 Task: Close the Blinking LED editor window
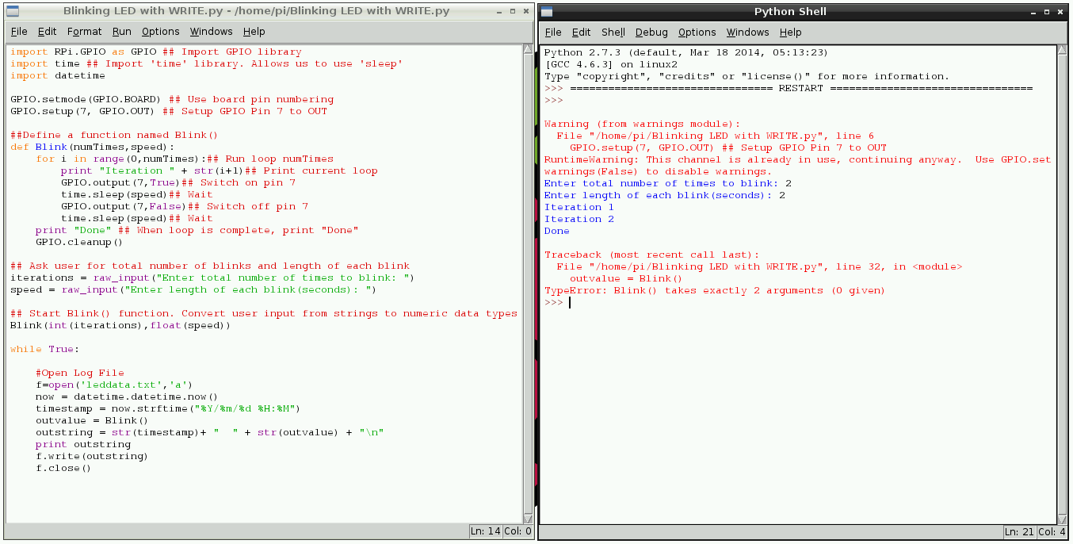click(x=525, y=11)
